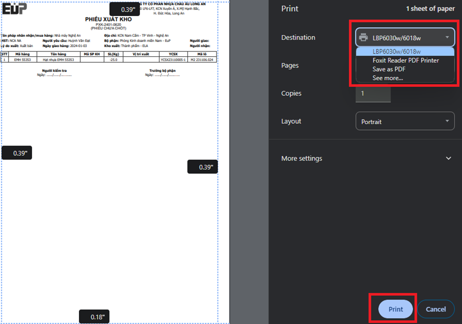Grab the top margin 0.39" handle
462x324 pixels.
point(124,9)
